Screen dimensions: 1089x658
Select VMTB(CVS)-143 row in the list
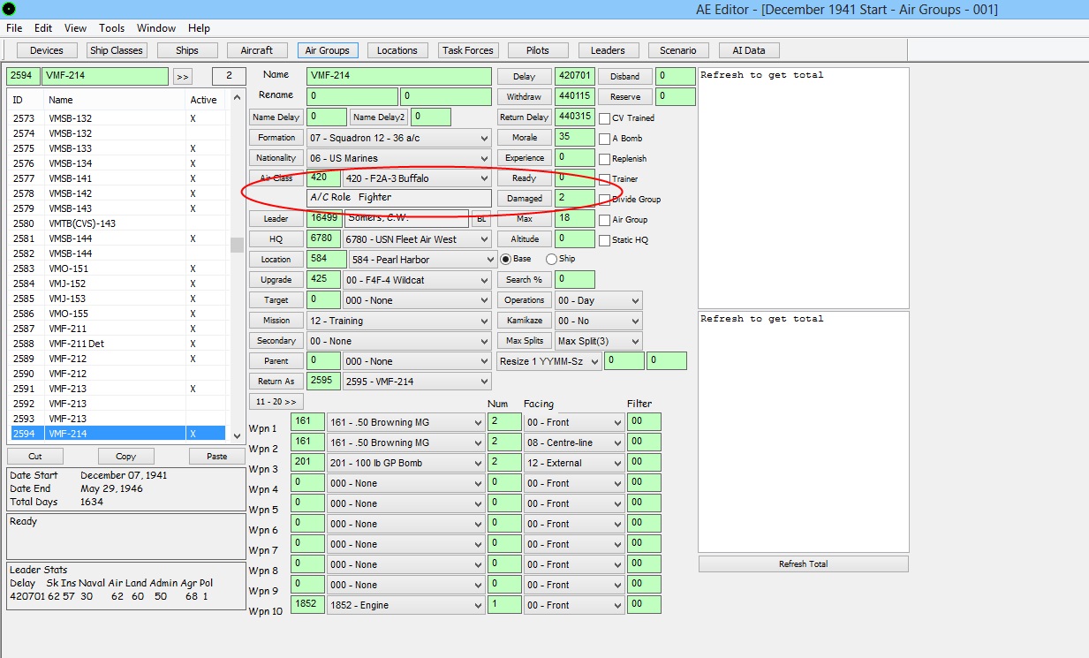[x=118, y=223]
